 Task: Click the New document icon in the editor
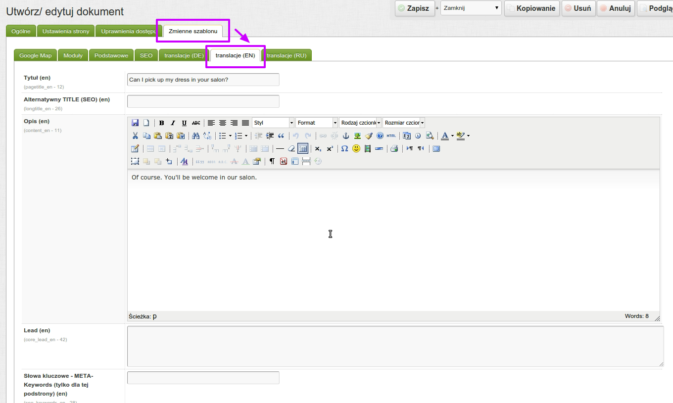(146, 123)
